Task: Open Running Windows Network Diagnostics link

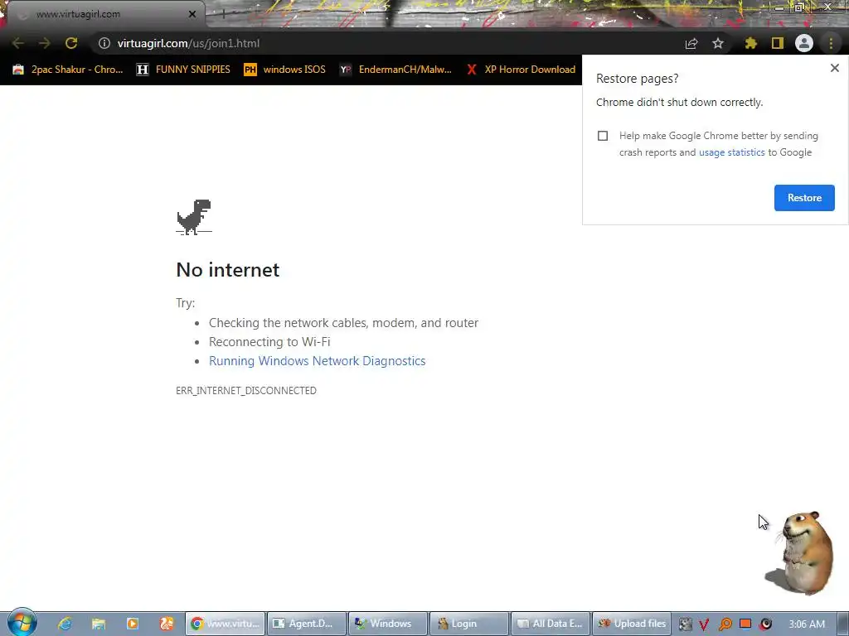Action: (x=317, y=361)
